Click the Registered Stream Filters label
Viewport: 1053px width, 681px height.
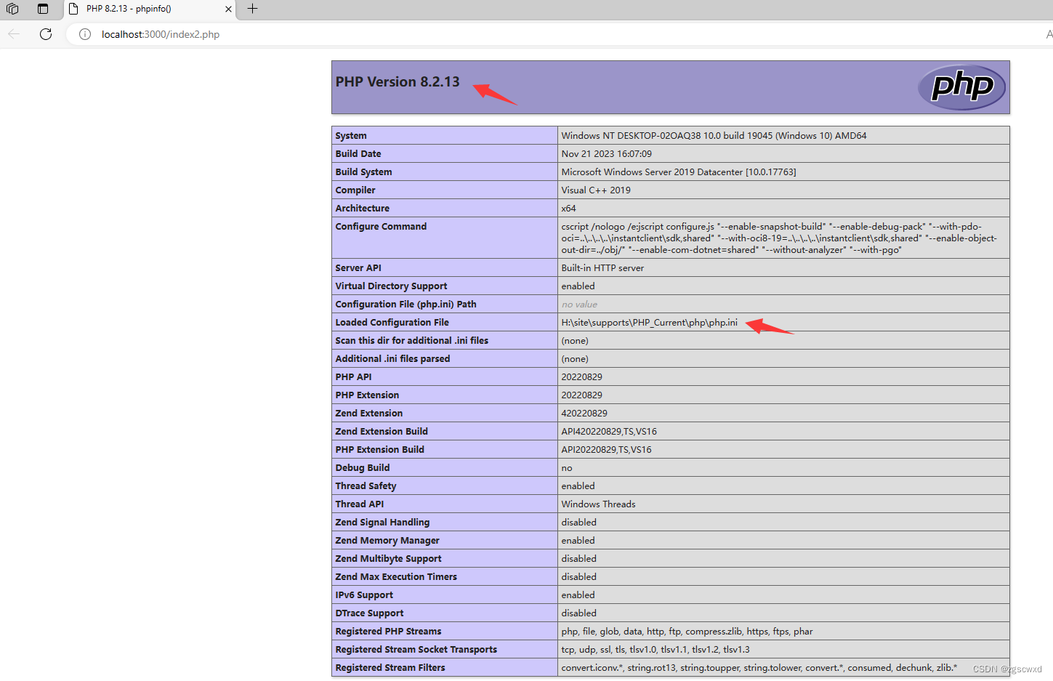click(390, 668)
